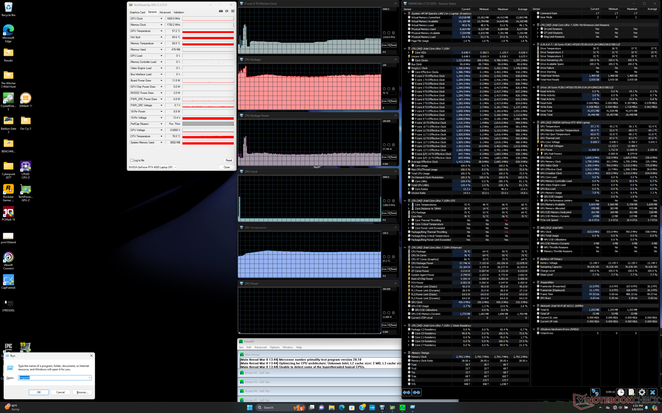Switch to the Graphics Card tab
The width and height of the screenshot is (662, 413).
tap(137, 12)
